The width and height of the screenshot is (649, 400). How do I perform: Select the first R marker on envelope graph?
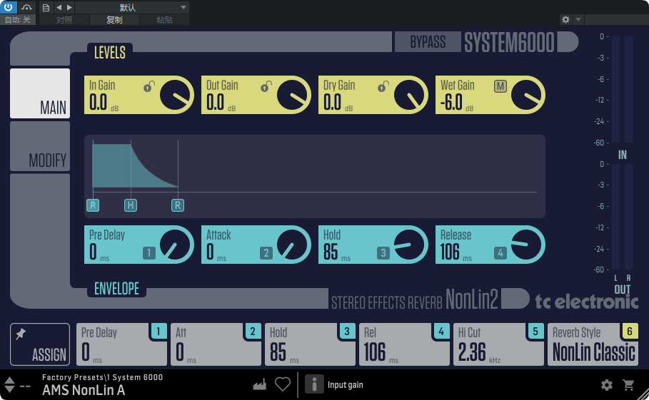click(93, 205)
